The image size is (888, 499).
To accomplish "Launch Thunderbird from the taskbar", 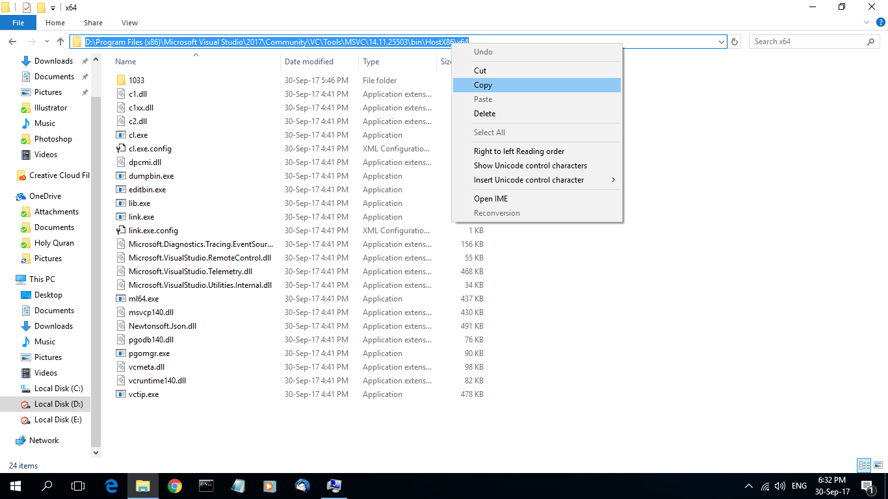I will (x=302, y=486).
